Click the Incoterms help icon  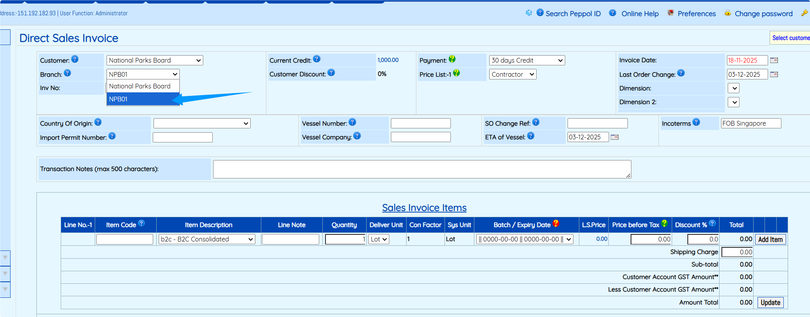click(x=696, y=122)
